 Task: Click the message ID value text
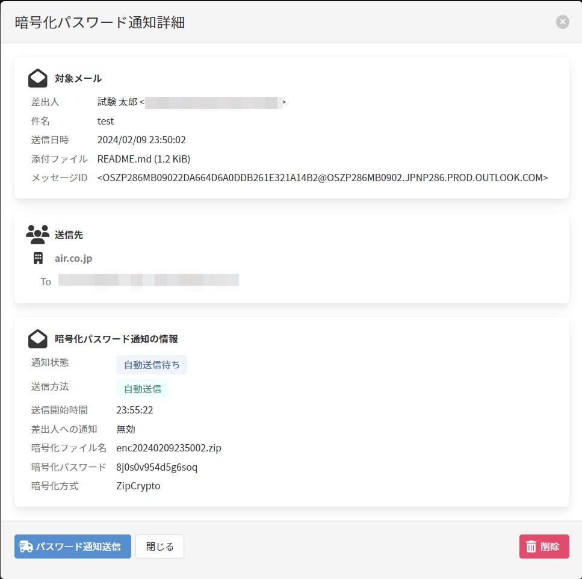pos(323,178)
